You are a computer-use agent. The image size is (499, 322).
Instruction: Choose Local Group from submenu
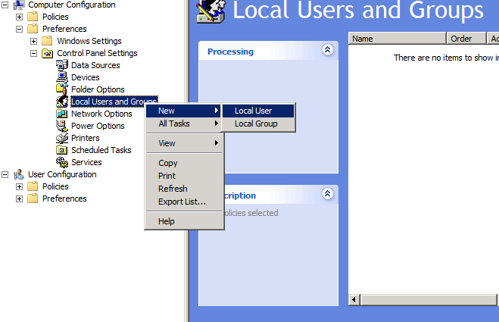[255, 123]
